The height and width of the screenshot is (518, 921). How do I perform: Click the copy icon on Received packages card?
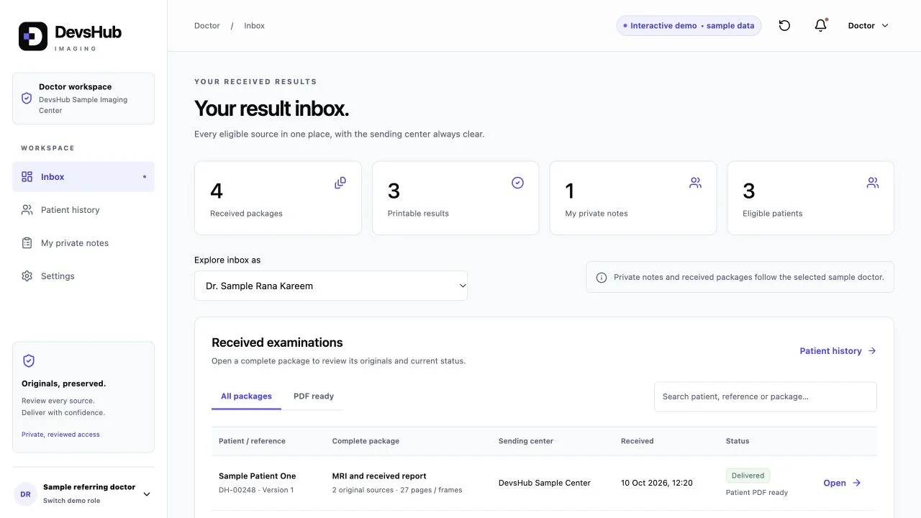point(340,183)
